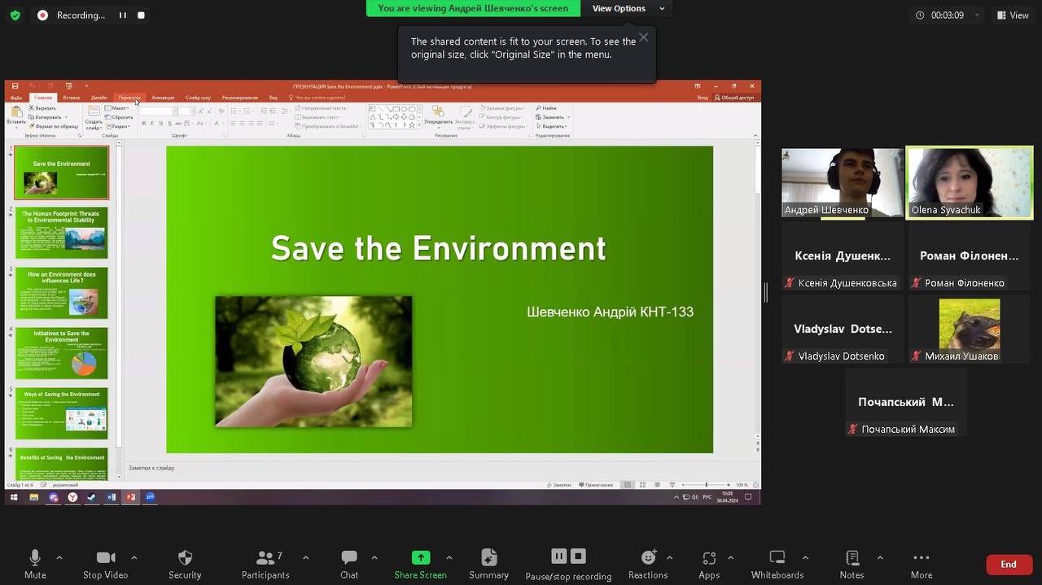Viewport: 1042px width, 585px height.
Task: Click the red End button
Action: coord(1008,565)
